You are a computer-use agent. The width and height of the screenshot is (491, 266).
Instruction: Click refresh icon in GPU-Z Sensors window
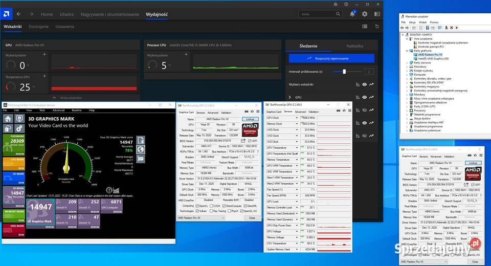tap(344, 110)
